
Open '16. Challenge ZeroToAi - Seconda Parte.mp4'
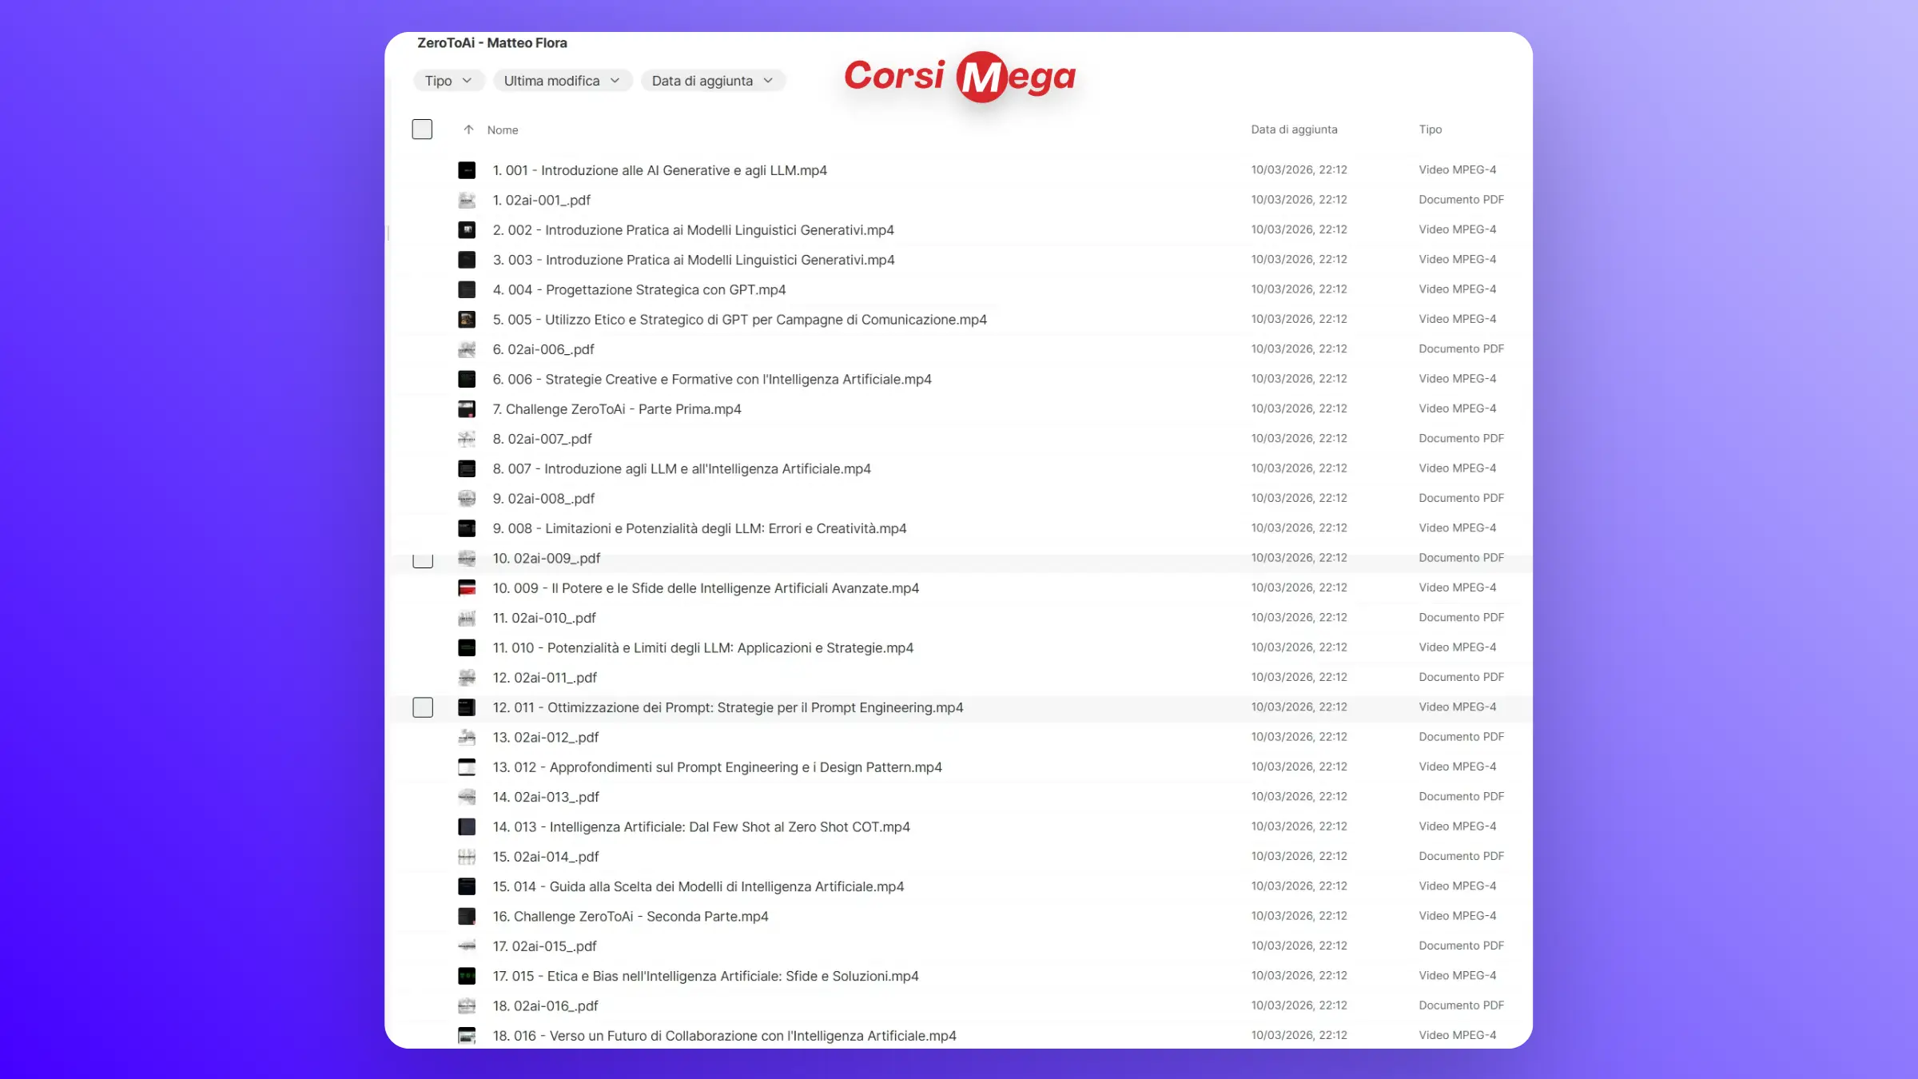pos(631,917)
